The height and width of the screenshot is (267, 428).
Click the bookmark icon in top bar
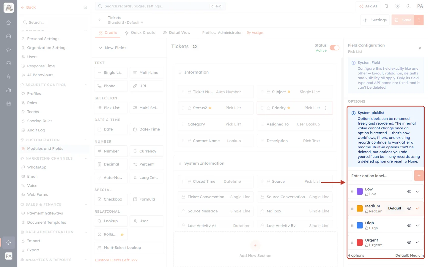(386, 6)
